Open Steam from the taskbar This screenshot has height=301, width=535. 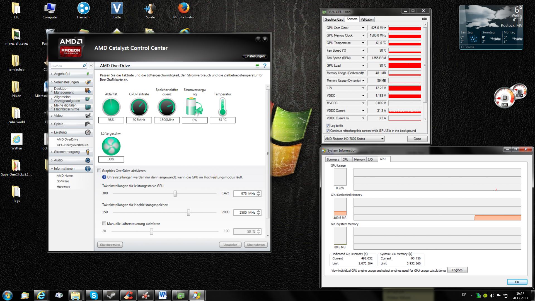point(111,295)
